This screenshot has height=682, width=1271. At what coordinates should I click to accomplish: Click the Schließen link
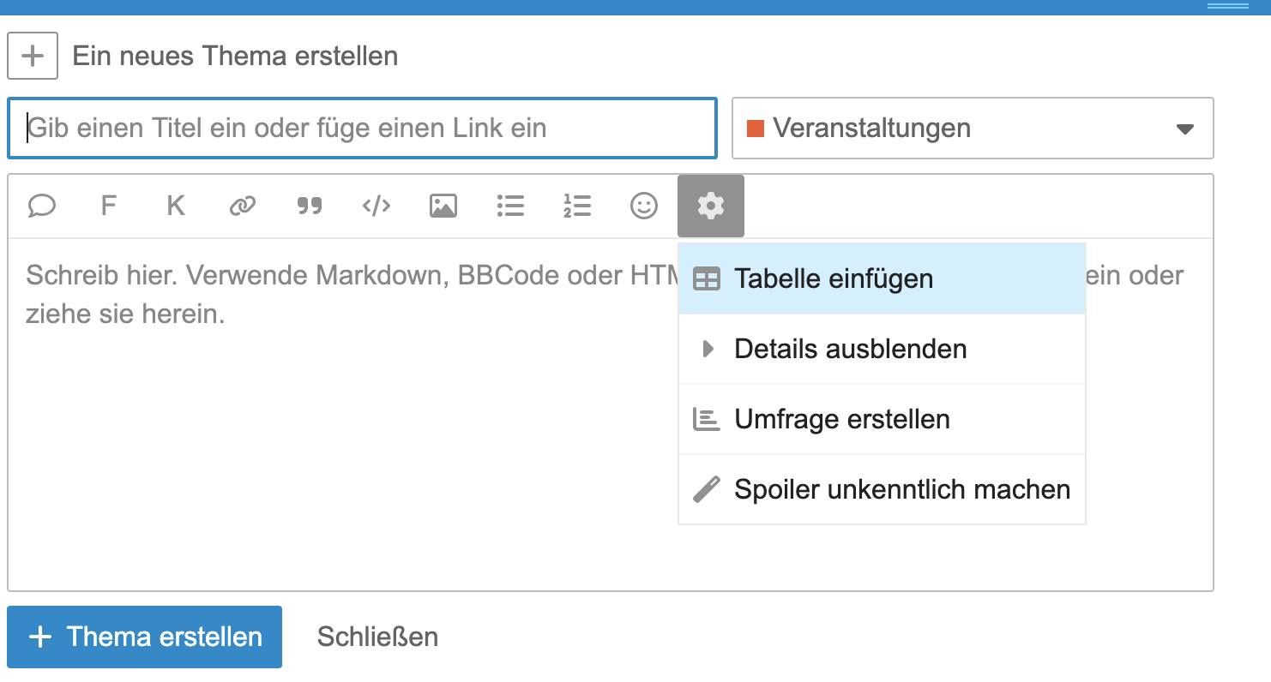[x=377, y=637]
